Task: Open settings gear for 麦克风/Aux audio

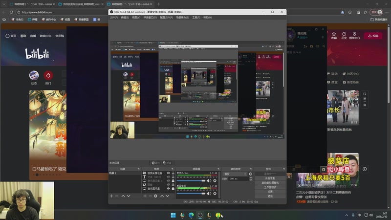Action: (x=215, y=180)
